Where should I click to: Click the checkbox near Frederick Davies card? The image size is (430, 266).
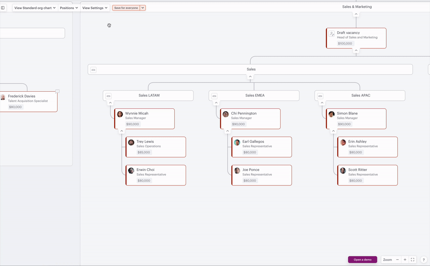point(57,91)
